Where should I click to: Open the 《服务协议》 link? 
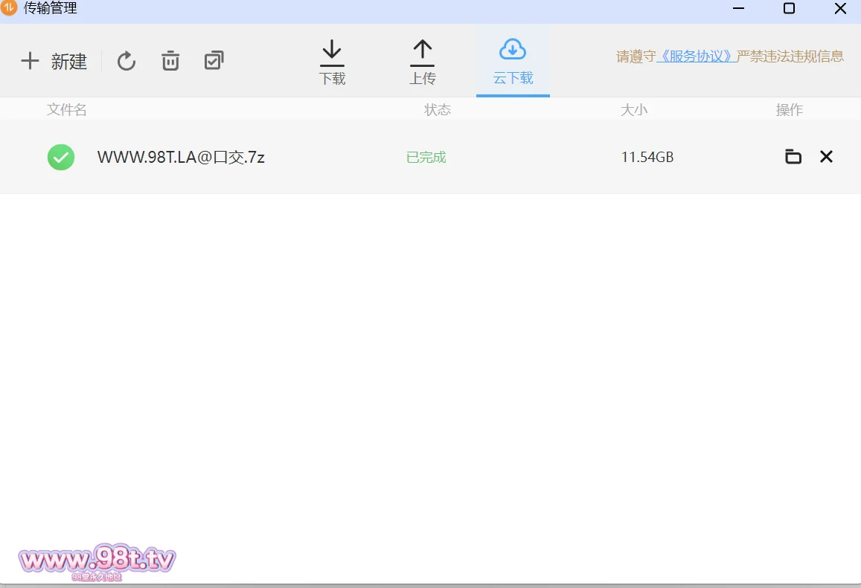697,56
